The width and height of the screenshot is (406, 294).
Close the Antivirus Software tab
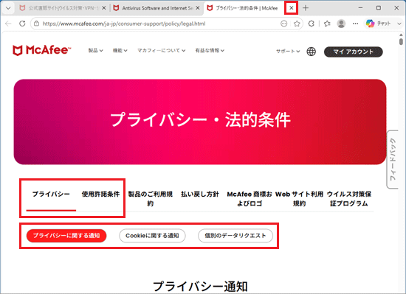click(198, 8)
